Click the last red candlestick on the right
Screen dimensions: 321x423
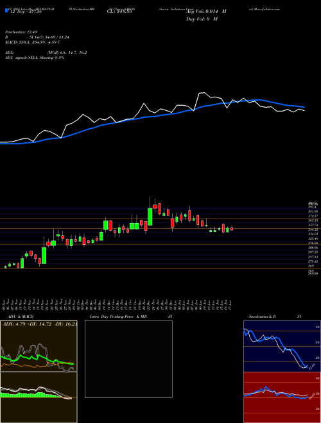(x=232, y=229)
